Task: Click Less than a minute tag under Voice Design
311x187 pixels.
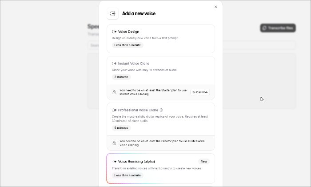Action: (128, 45)
